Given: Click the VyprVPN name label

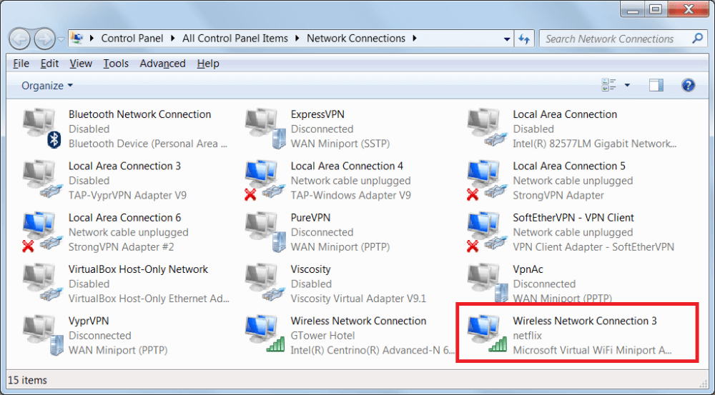Looking at the screenshot, I should pyautogui.click(x=89, y=321).
